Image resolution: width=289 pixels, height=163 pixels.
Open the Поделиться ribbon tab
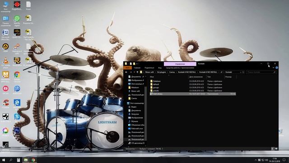[149, 68]
